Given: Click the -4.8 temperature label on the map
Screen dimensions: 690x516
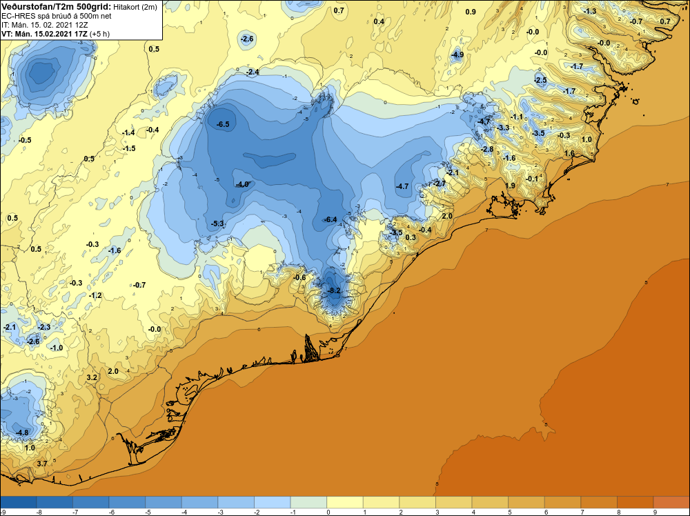Looking at the screenshot, I should click(x=22, y=433).
